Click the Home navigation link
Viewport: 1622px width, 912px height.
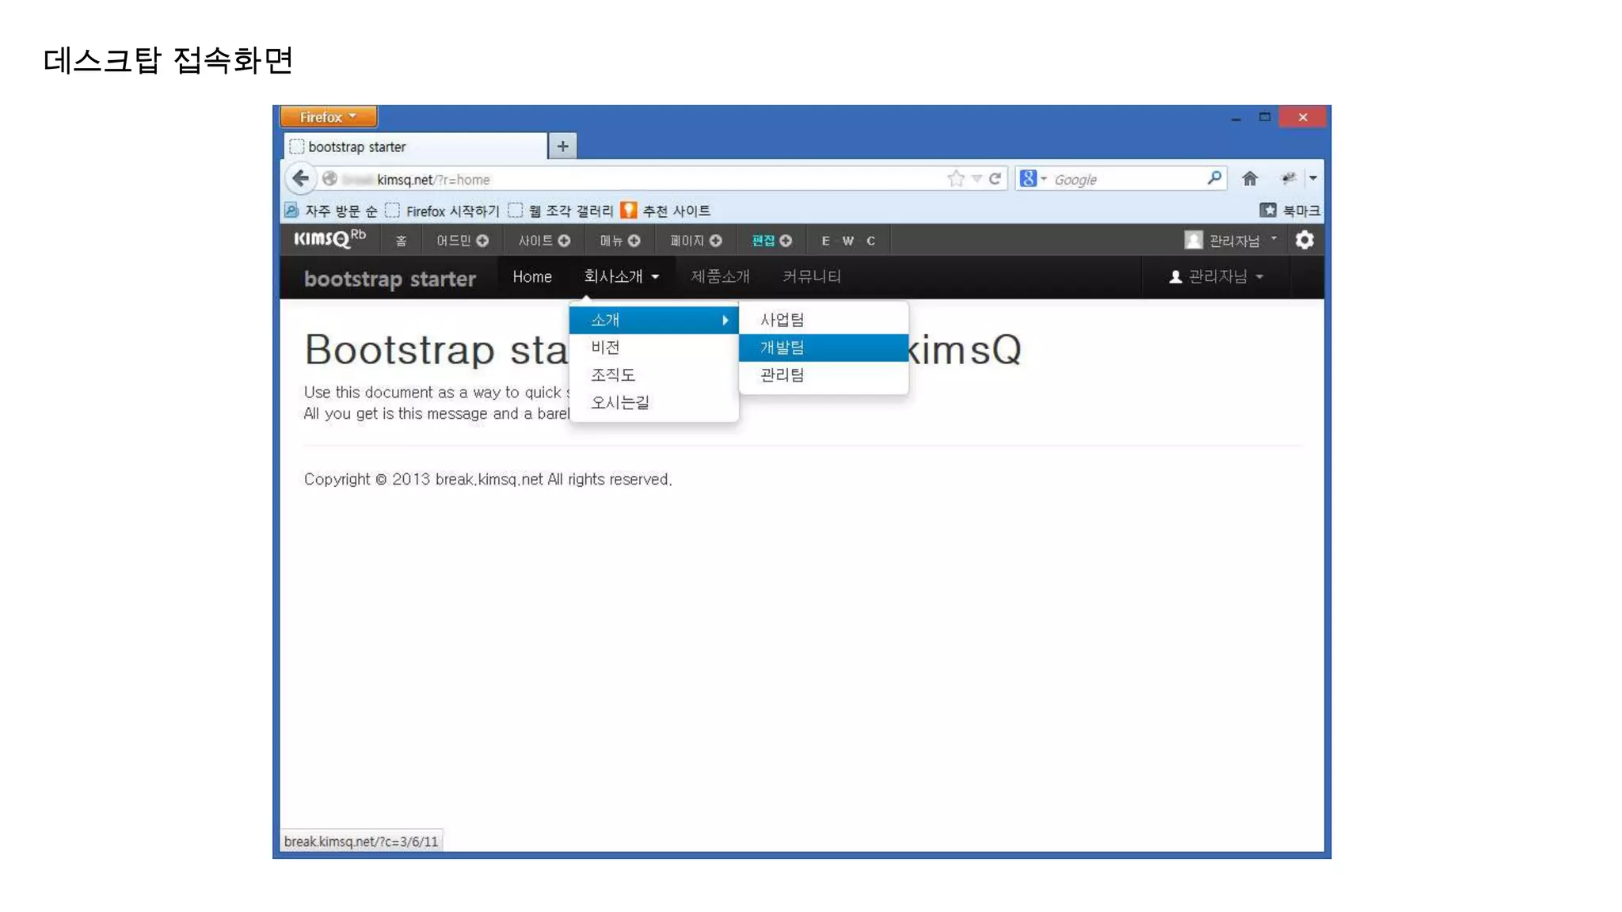(x=531, y=276)
